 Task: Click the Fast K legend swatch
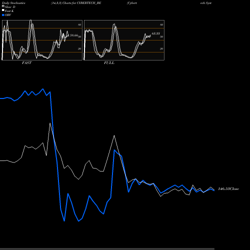pos(3,10)
